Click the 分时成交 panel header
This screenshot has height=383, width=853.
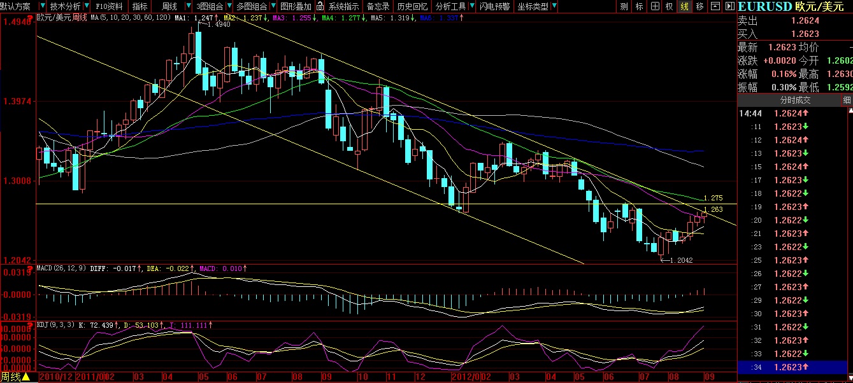pyautogui.click(x=795, y=100)
